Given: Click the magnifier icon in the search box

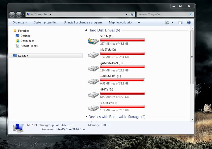Looking at the screenshot, I should tap(191, 14).
